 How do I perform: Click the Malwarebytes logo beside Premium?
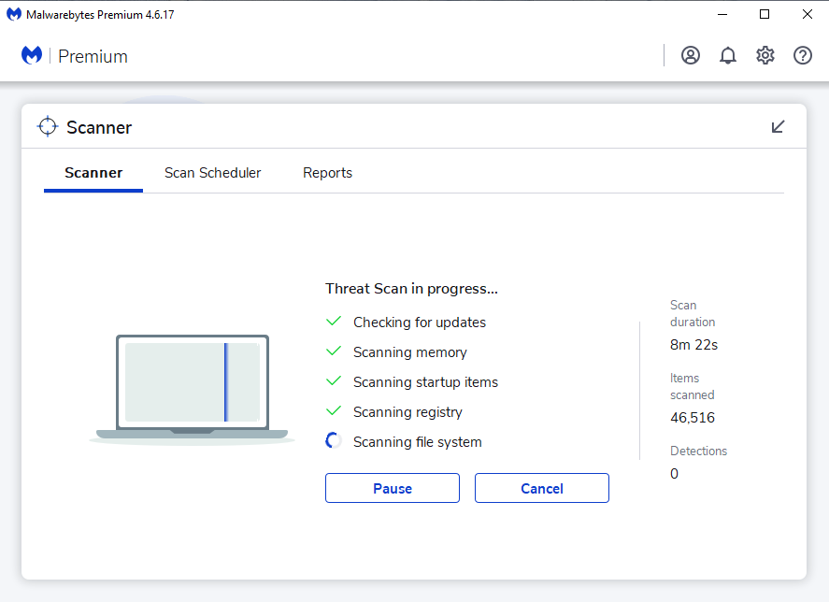coord(32,55)
